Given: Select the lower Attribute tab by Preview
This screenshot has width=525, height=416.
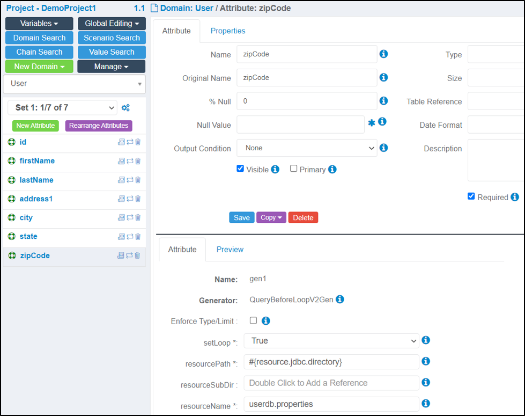Looking at the screenshot, I should [182, 250].
